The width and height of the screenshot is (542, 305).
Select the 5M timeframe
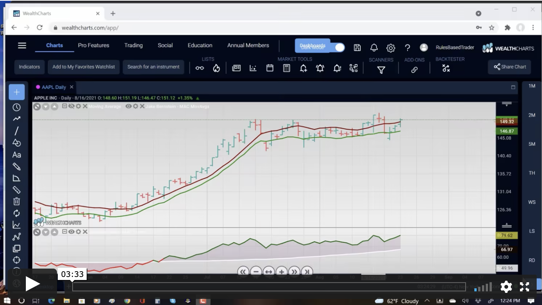pyautogui.click(x=532, y=144)
